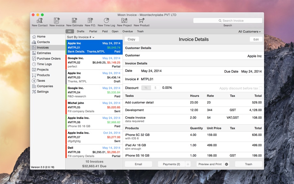The height and width of the screenshot is (184, 294).
Task: Click the Preview and Print button
Action: point(210,164)
